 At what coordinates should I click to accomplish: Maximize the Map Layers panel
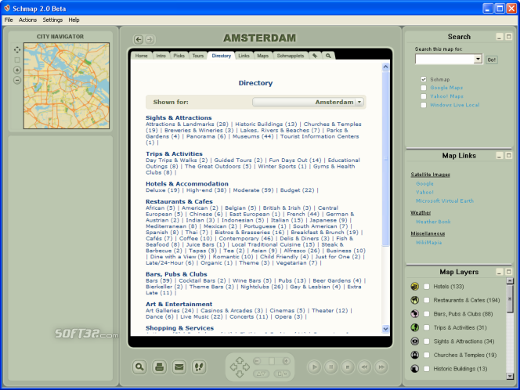pyautogui.click(x=509, y=273)
